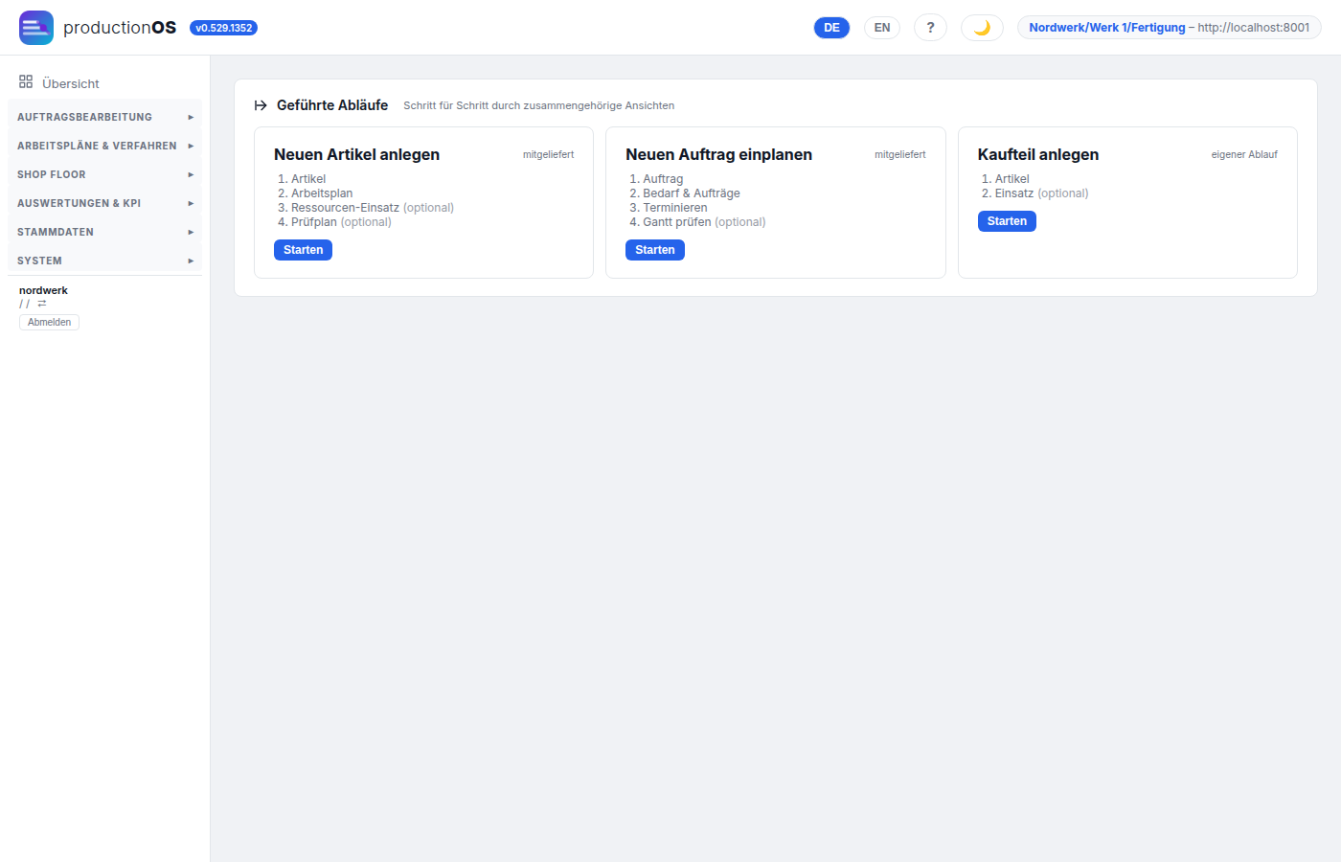The width and height of the screenshot is (1341, 862).
Task: Click the nordwerk username text
Action: click(x=43, y=290)
